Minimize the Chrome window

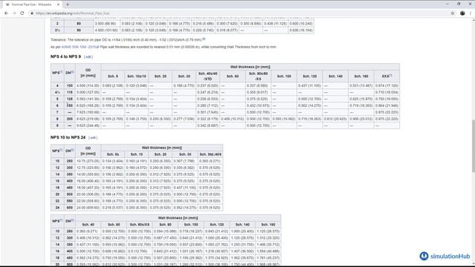point(448,4)
